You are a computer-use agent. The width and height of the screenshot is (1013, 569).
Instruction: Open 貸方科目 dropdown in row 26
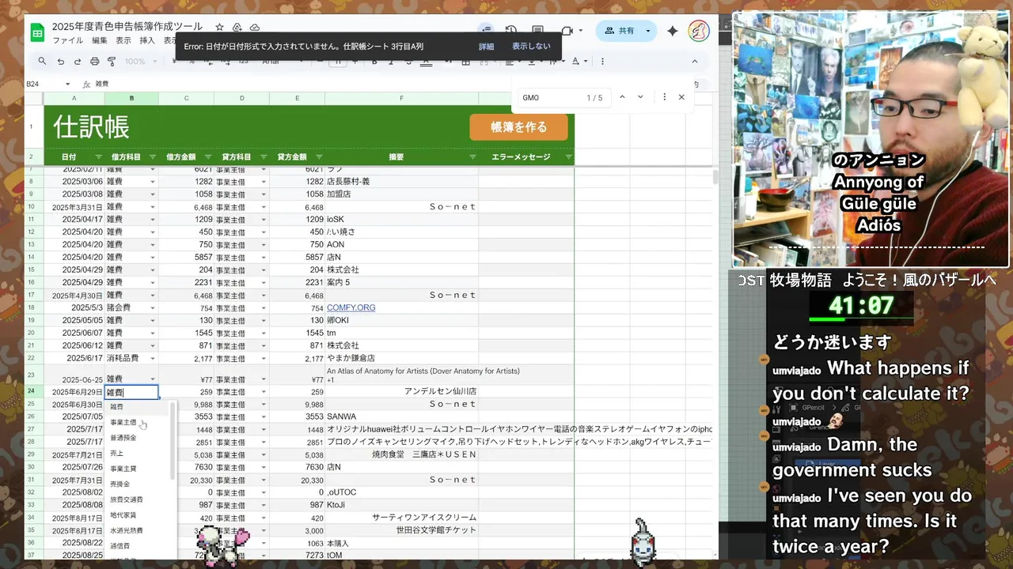[x=264, y=416]
